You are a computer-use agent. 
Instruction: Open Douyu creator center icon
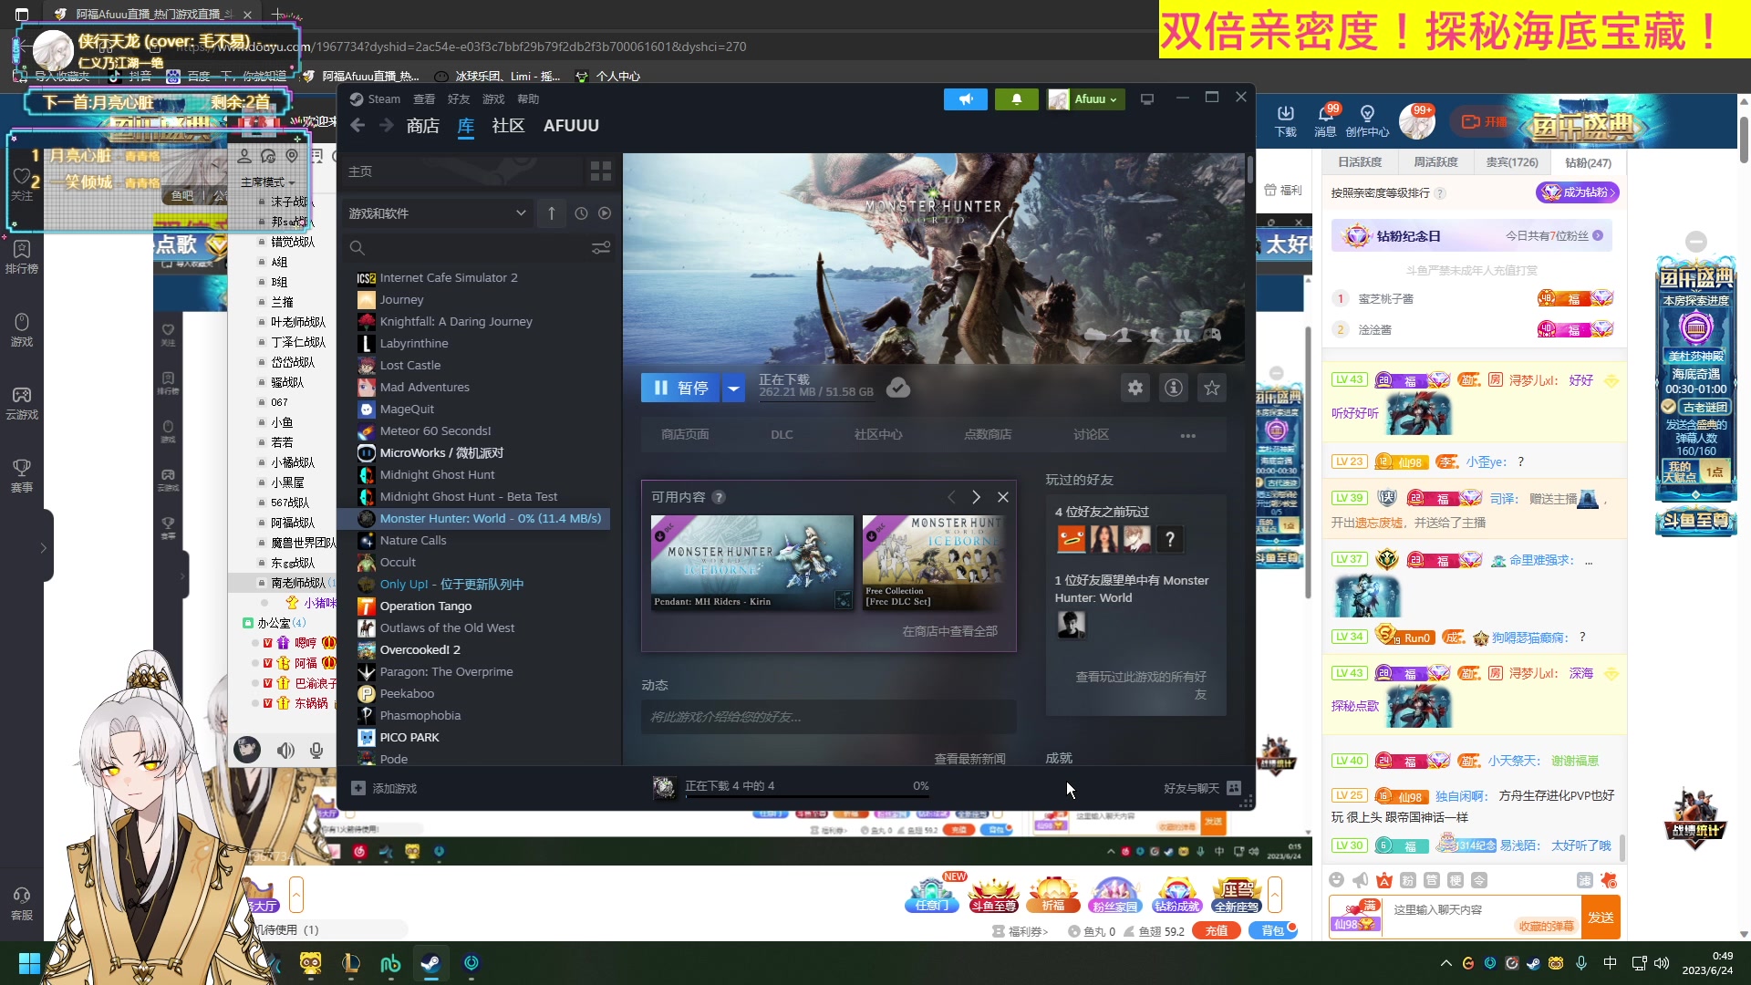coord(1367,119)
